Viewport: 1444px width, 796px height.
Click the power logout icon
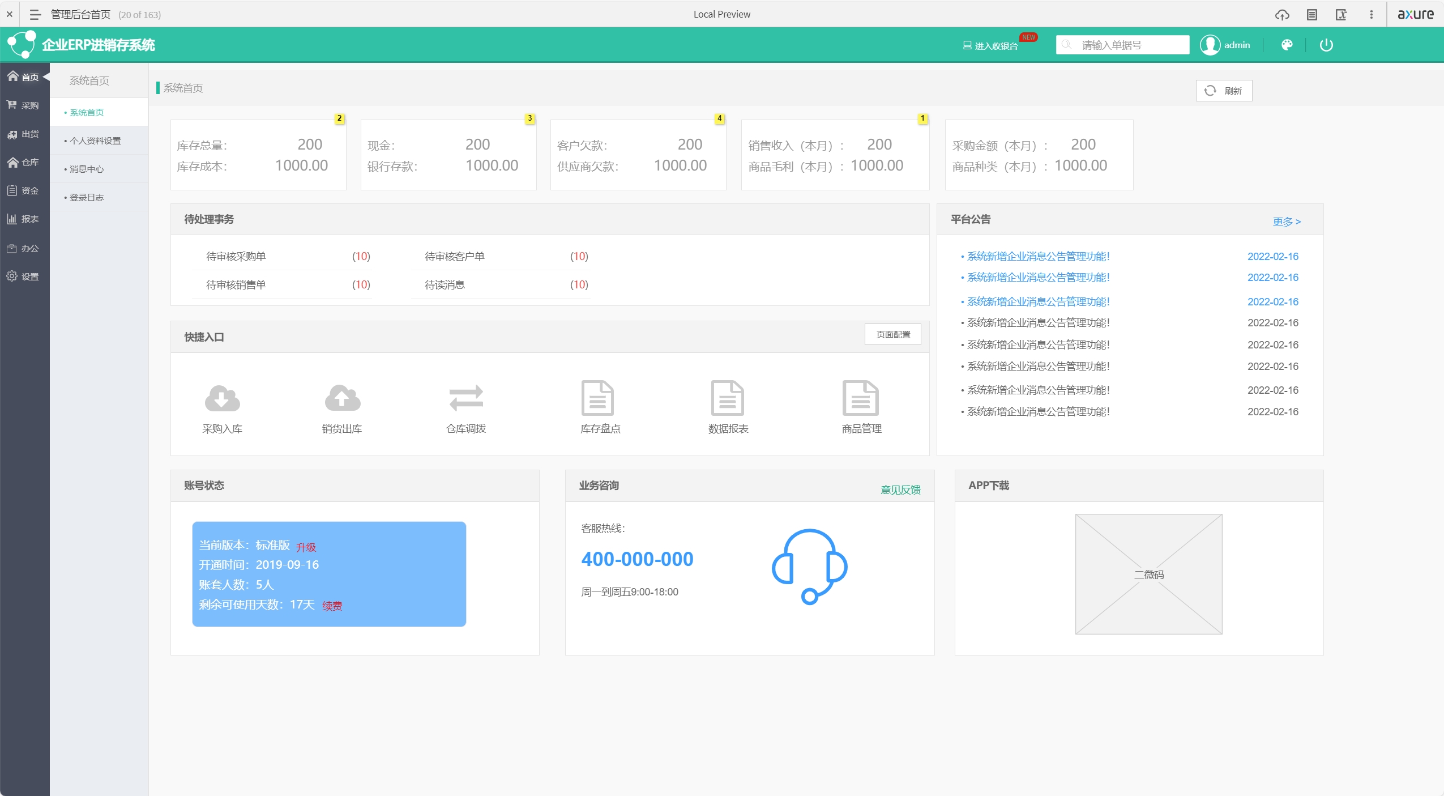point(1326,45)
